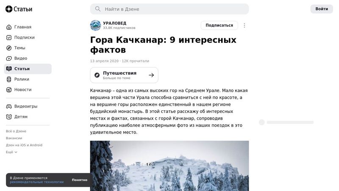The image size is (339, 191).
Task: Open the Ураловед channel avatar
Action: [95, 25]
